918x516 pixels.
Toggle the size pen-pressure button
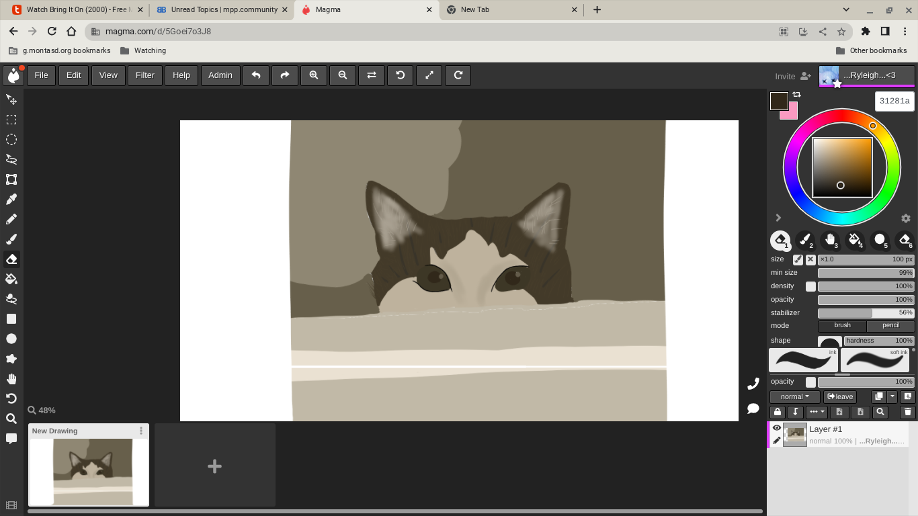[x=798, y=259]
